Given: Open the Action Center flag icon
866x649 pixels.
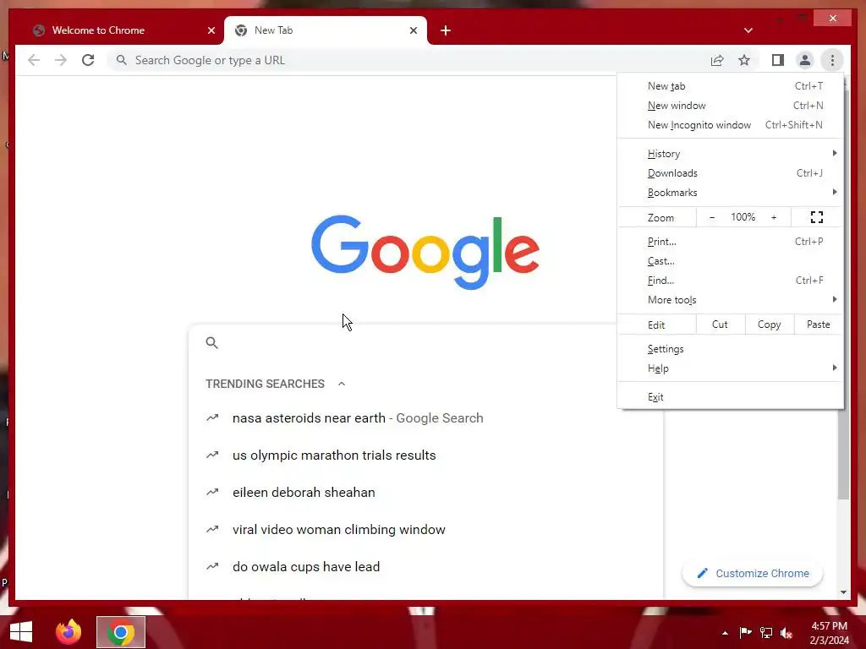Looking at the screenshot, I should 745,633.
